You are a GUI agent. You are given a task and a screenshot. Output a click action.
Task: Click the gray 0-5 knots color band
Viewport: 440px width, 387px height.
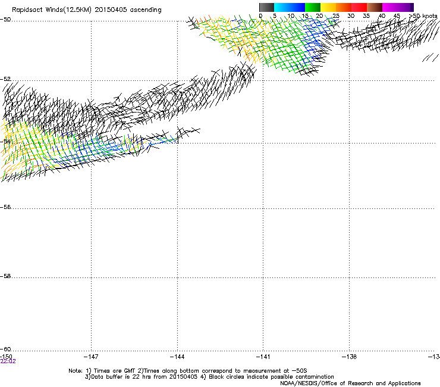tap(266, 7)
